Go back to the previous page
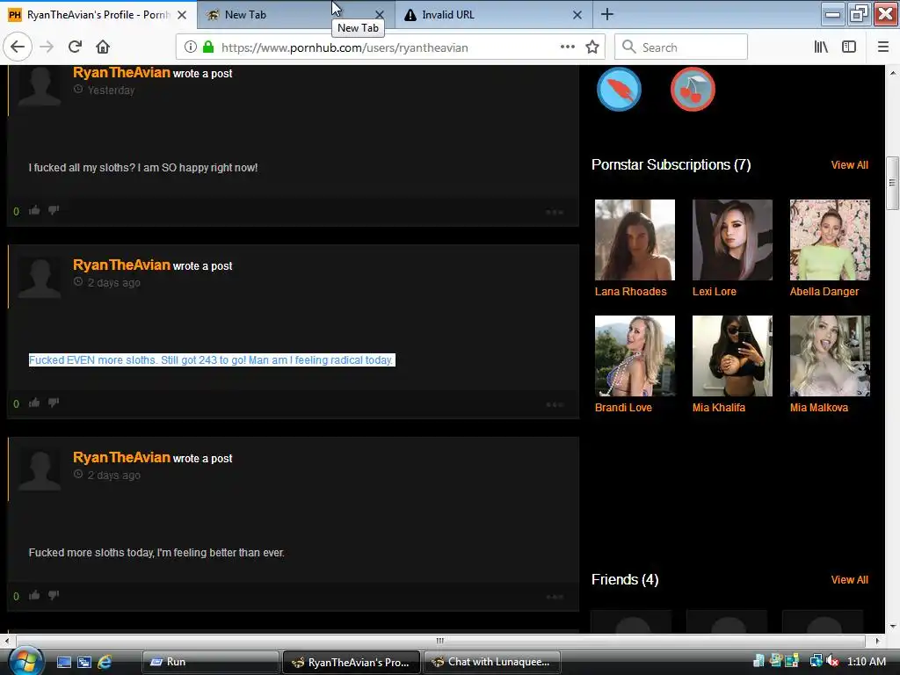Image resolution: width=900 pixels, height=675 pixels. pyautogui.click(x=18, y=47)
